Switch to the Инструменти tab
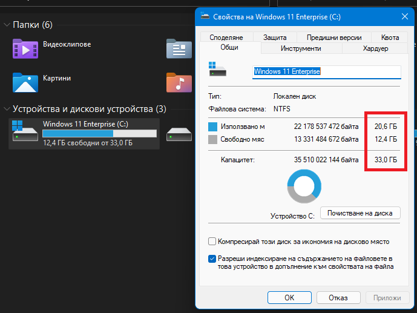The height and width of the screenshot is (313, 417). [x=301, y=48]
